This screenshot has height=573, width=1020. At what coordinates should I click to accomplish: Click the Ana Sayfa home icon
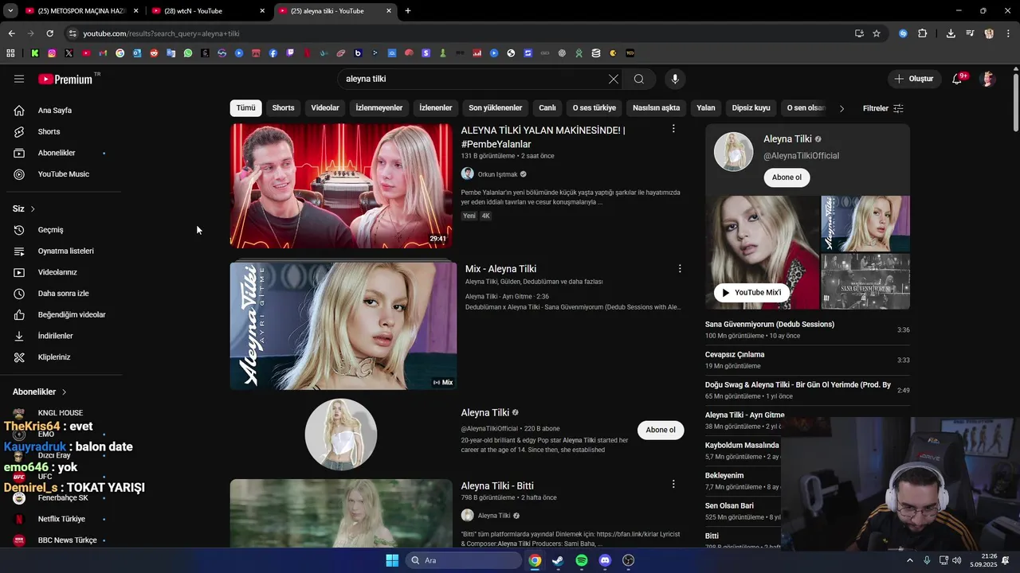click(x=19, y=111)
